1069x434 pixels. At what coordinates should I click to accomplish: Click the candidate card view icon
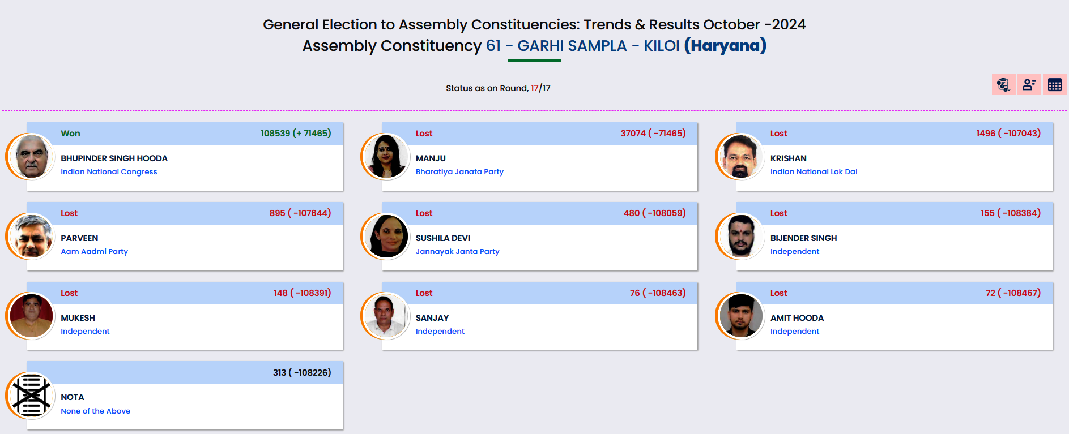(x=1029, y=85)
